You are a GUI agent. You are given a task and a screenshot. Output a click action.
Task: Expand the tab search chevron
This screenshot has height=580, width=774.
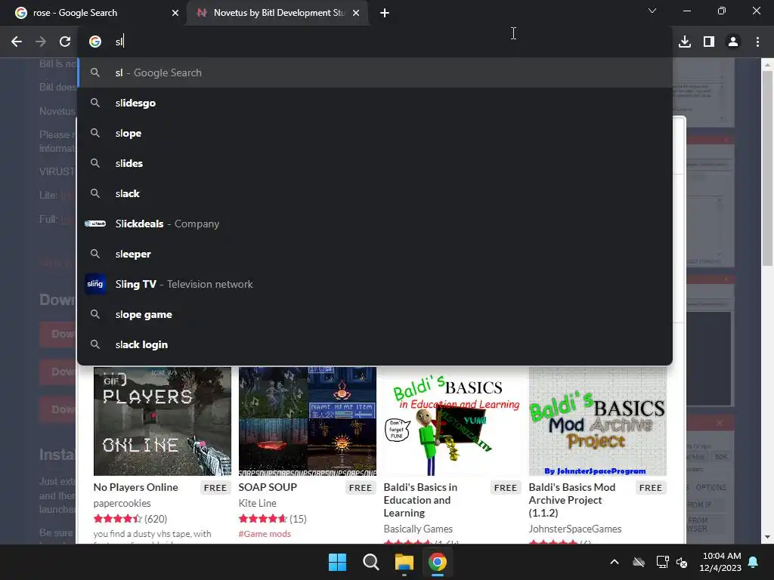[x=652, y=11]
